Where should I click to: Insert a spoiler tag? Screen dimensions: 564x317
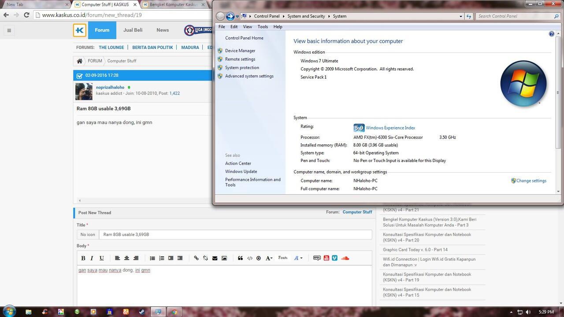[317, 258]
